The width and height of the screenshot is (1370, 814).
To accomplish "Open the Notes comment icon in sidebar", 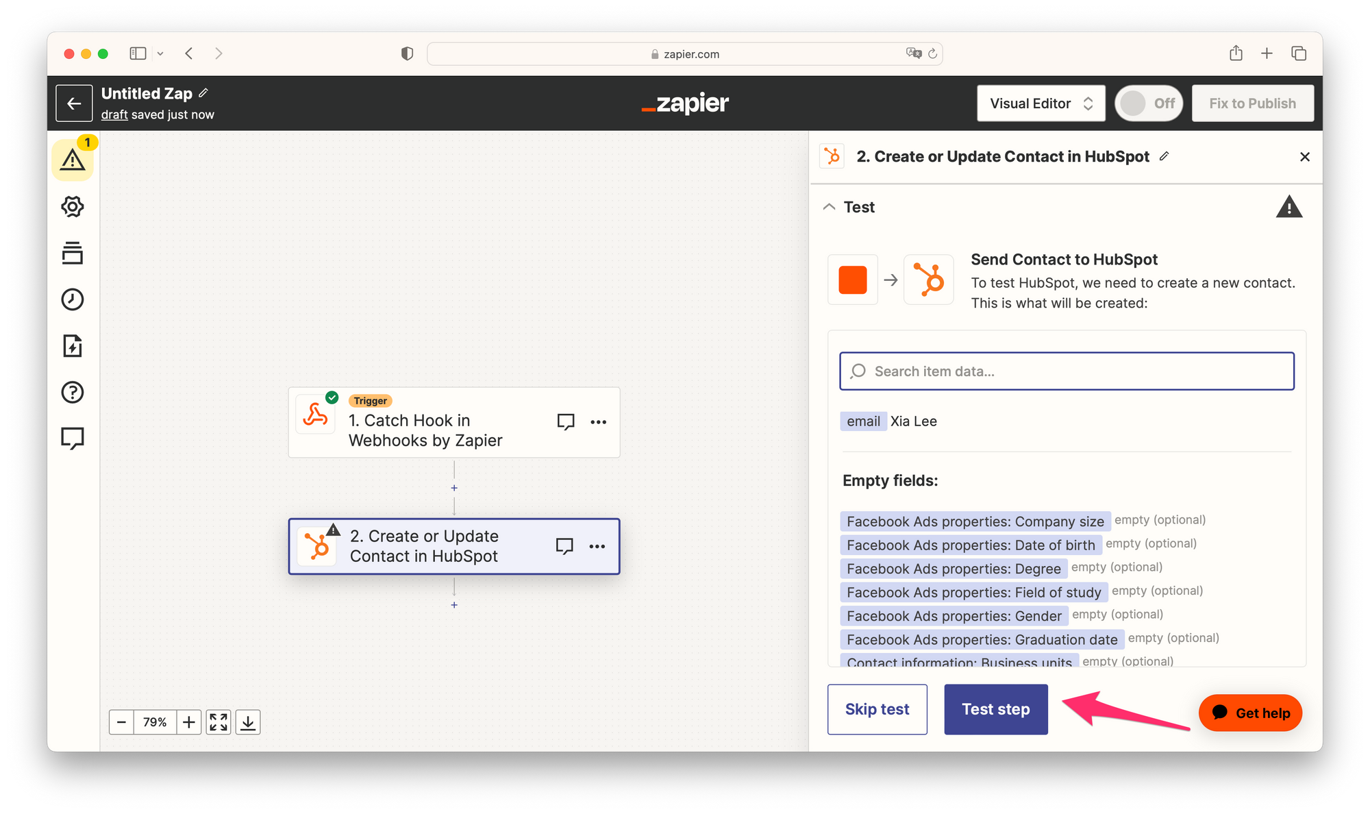I will [73, 439].
